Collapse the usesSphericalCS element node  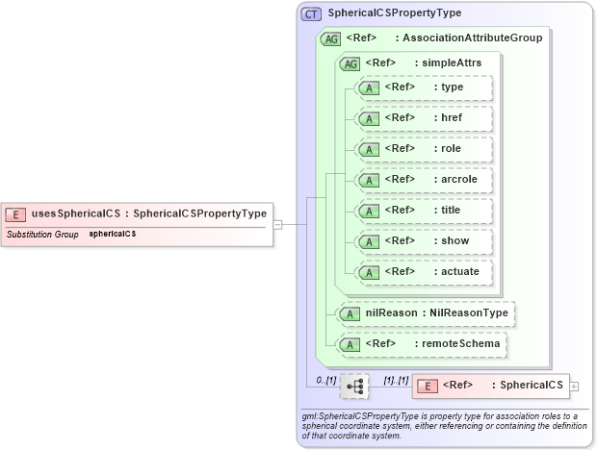[277, 225]
